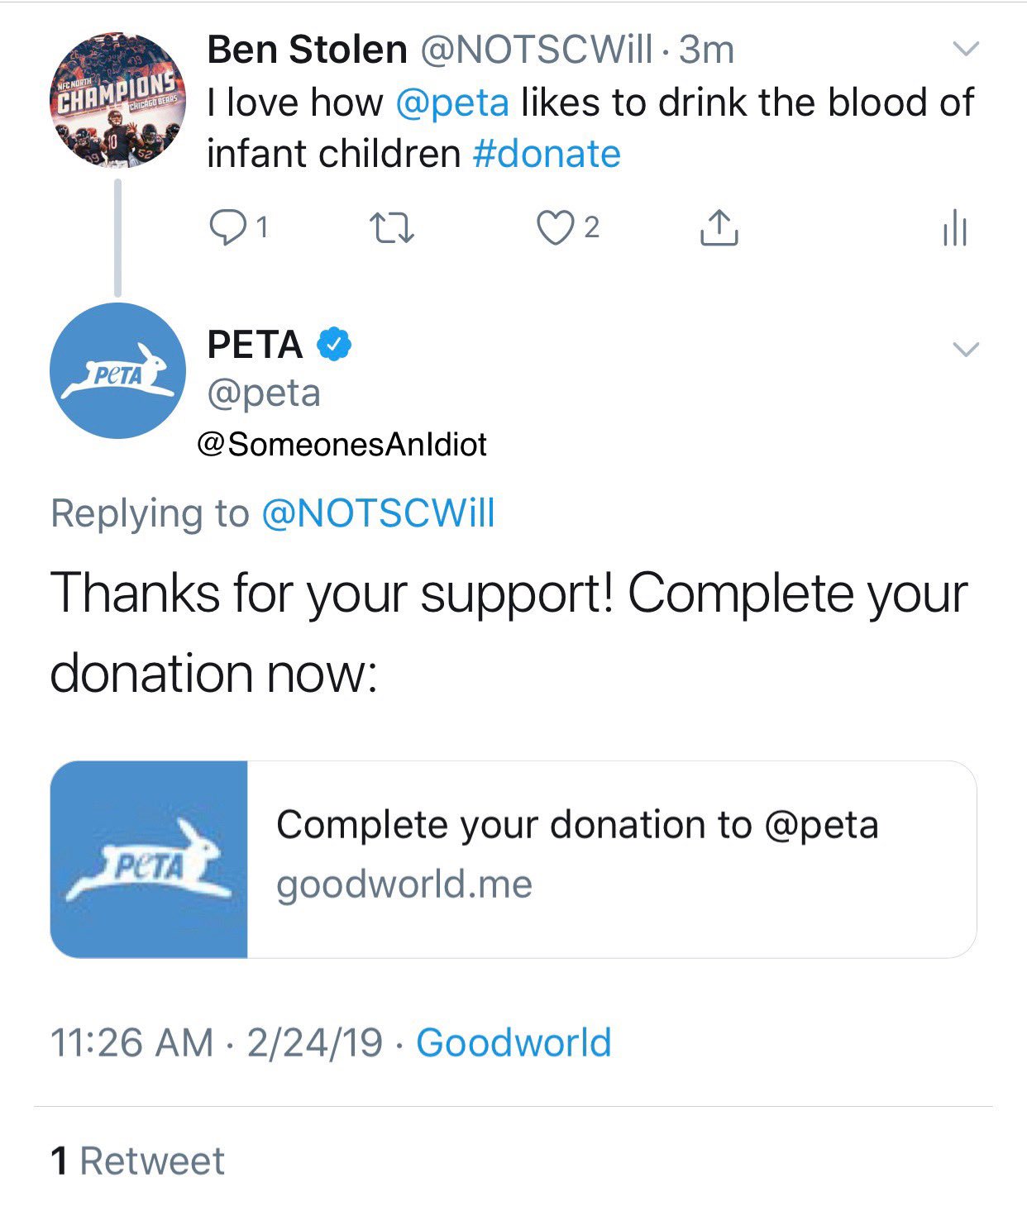Image resolution: width=1027 pixels, height=1211 pixels.
Task: Open the @peta mention link
Action: tap(452, 103)
